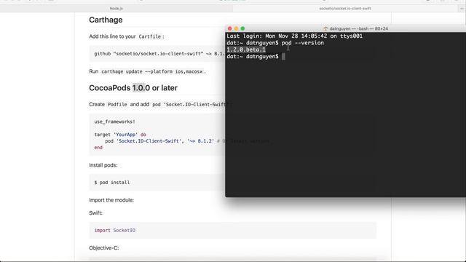Click the github Cartfile code block
This screenshot has height=262, width=466.
coord(157,54)
